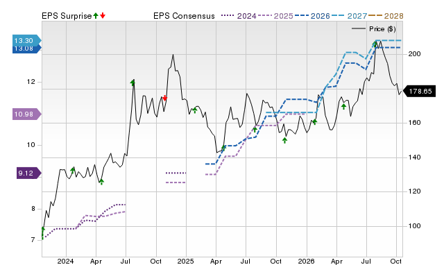Click the 178.65 current price tag
This screenshot has height=265, width=444.
pos(419,91)
